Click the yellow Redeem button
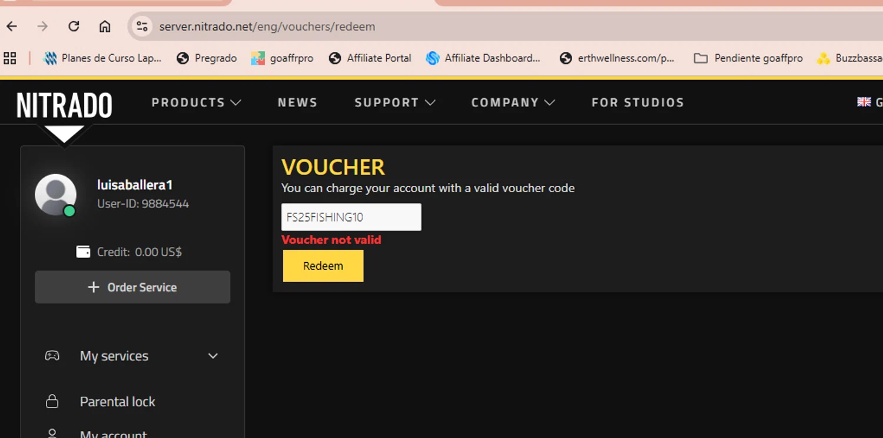Image resolution: width=883 pixels, height=438 pixels. (x=323, y=266)
